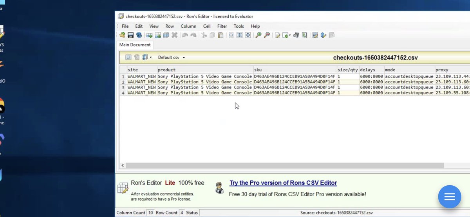Image resolution: width=470 pixels, height=217 pixels.
Task: Click the spy character icon near Pro link
Action: [220, 187]
